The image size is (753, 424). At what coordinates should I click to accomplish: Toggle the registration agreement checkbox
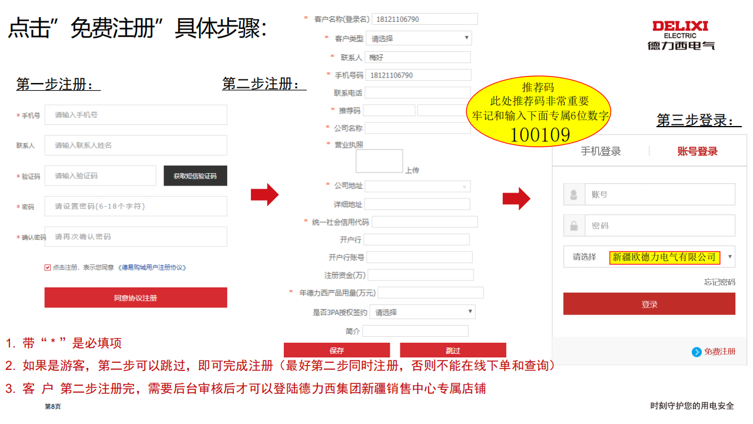pyautogui.click(x=48, y=267)
